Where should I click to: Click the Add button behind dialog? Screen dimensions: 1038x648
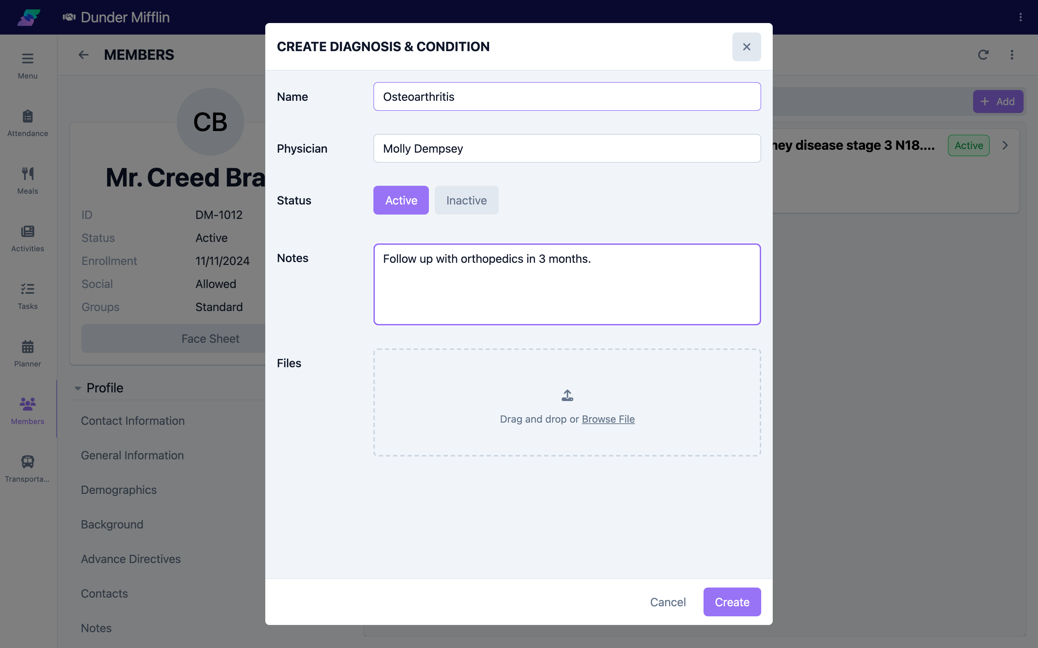998,102
